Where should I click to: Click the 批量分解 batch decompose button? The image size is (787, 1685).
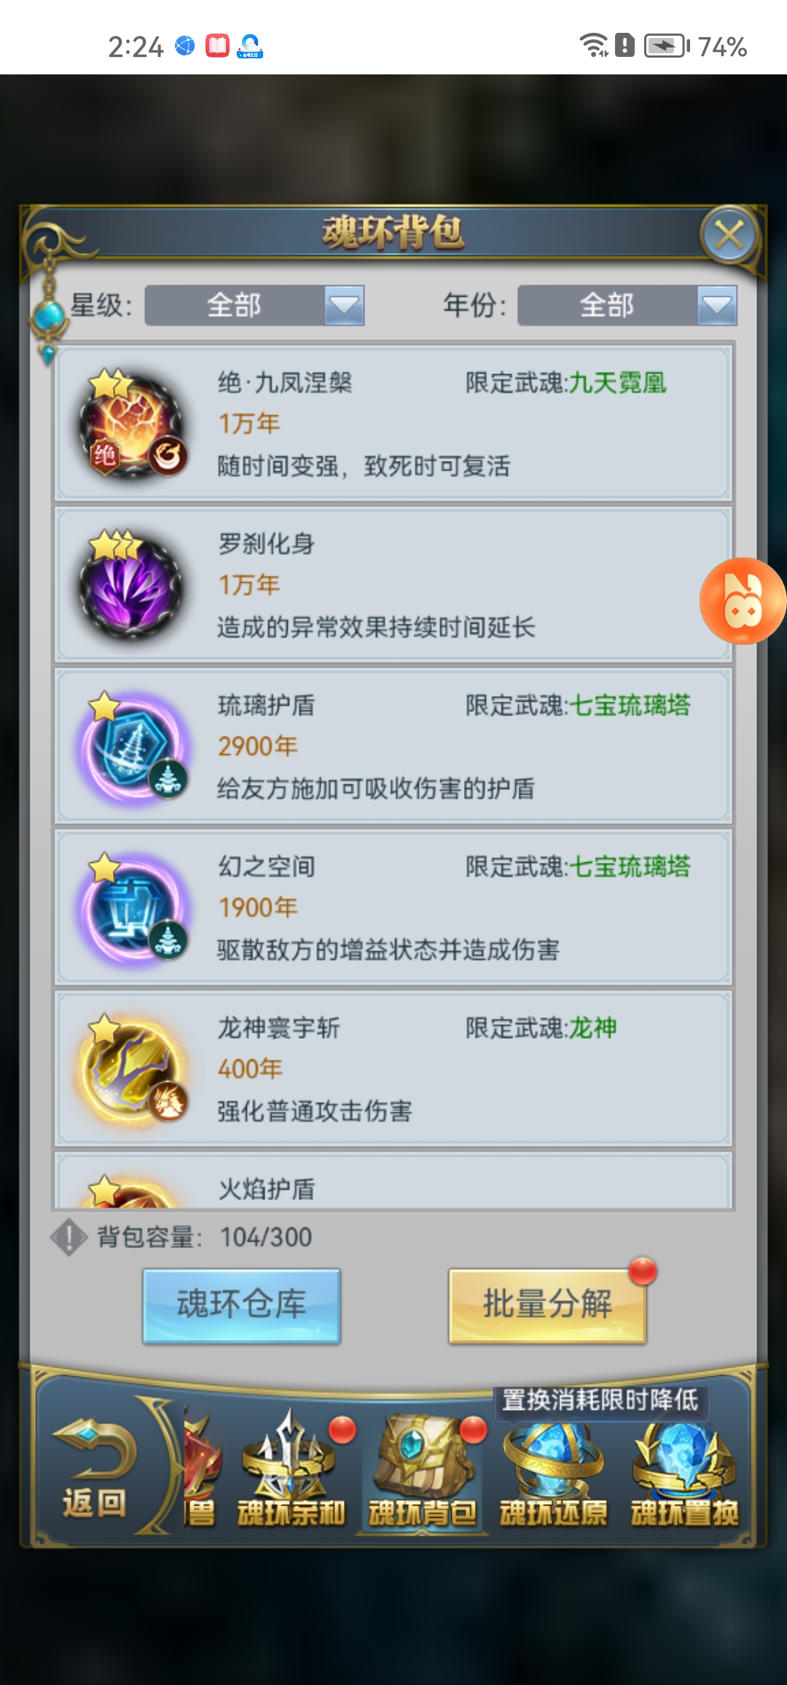pos(548,1305)
